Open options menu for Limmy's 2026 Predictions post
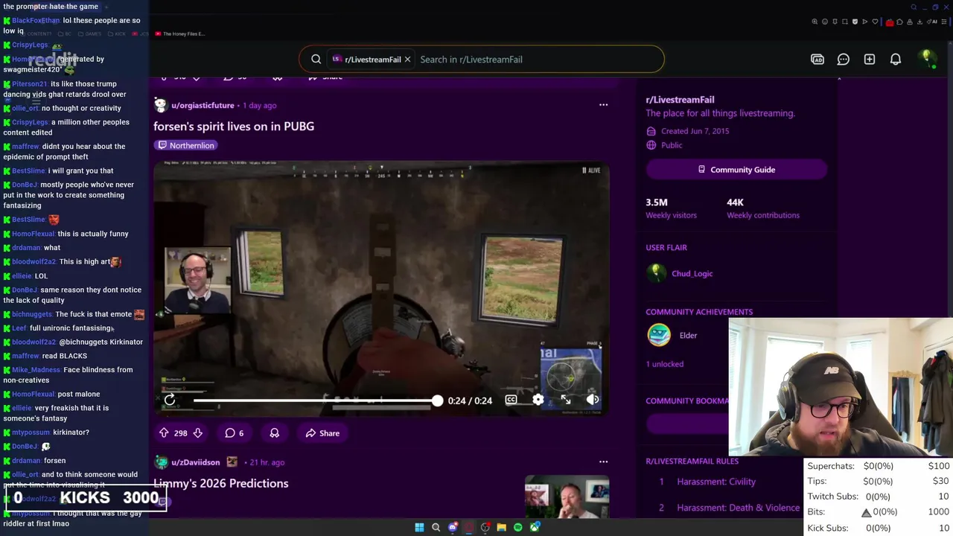The width and height of the screenshot is (953, 536). tap(603, 462)
